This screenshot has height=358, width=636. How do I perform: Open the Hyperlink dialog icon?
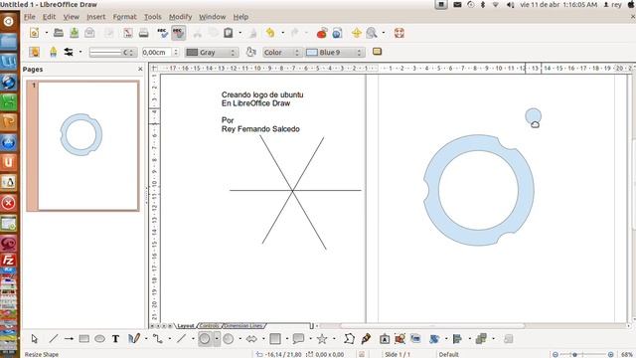(x=338, y=33)
